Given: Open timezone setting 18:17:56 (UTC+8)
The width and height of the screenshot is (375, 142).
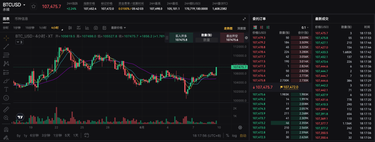Looking at the screenshot, I should pyautogui.click(x=207, y=135).
